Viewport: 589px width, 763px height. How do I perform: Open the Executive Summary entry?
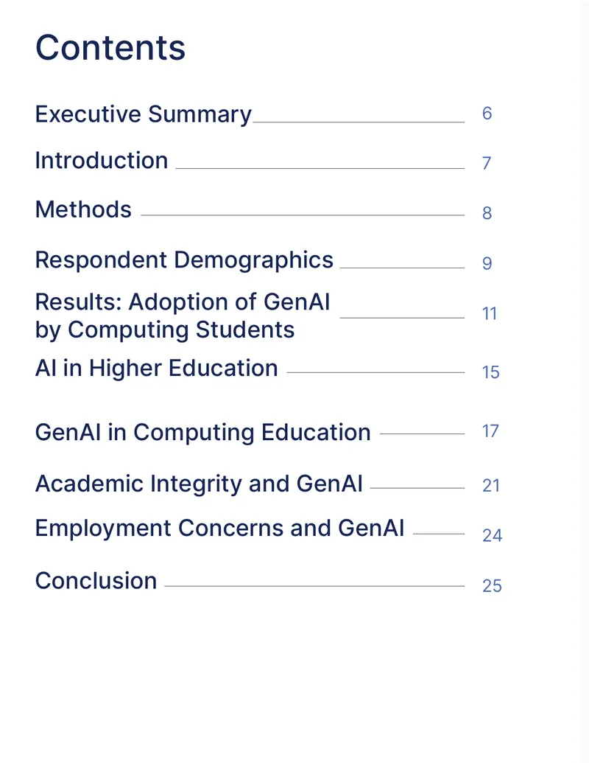(144, 115)
